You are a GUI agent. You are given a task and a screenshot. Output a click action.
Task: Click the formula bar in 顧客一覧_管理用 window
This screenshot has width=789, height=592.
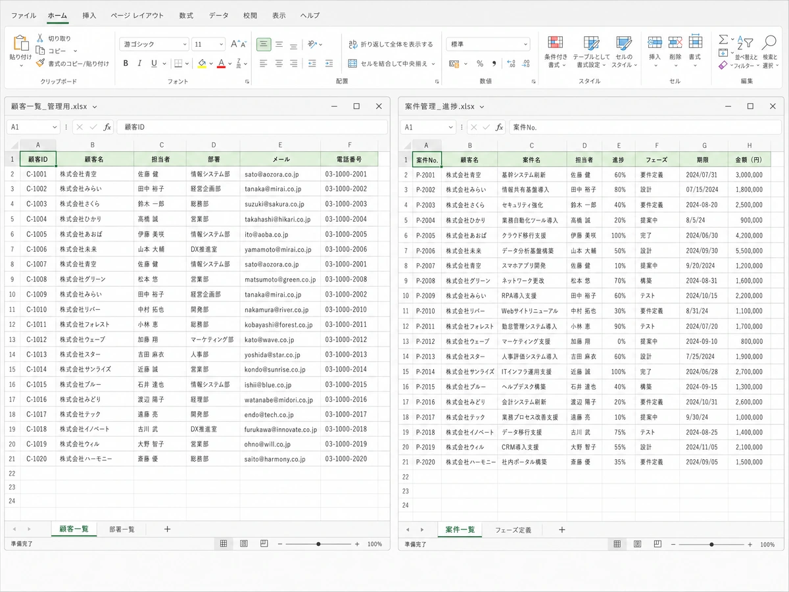pos(252,127)
